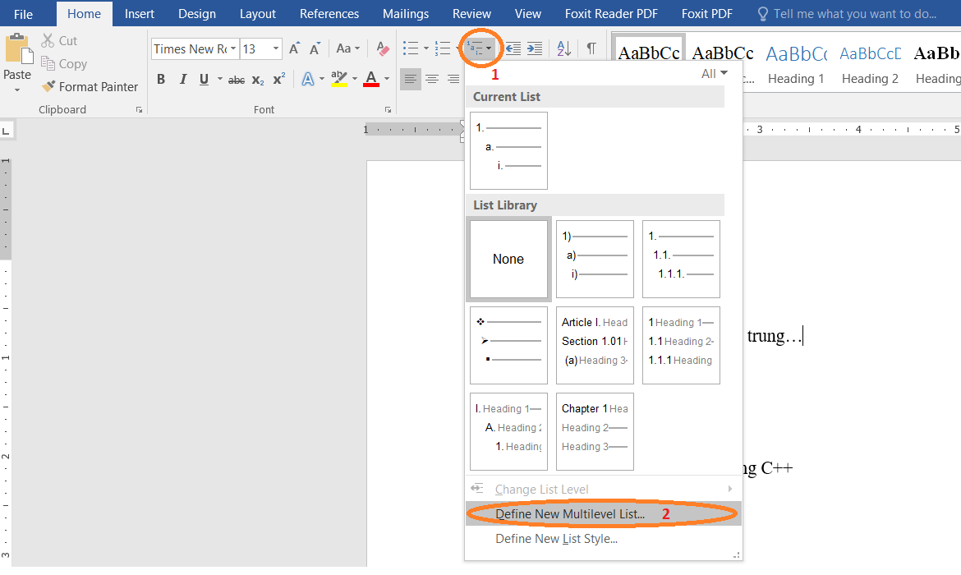Toggle Subscript formatting
The height and width of the screenshot is (575, 961).
tap(258, 80)
